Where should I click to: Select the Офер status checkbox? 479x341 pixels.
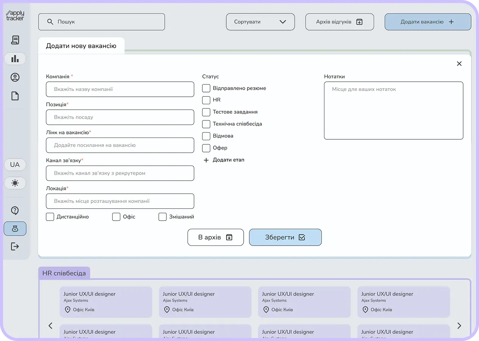pyautogui.click(x=206, y=148)
